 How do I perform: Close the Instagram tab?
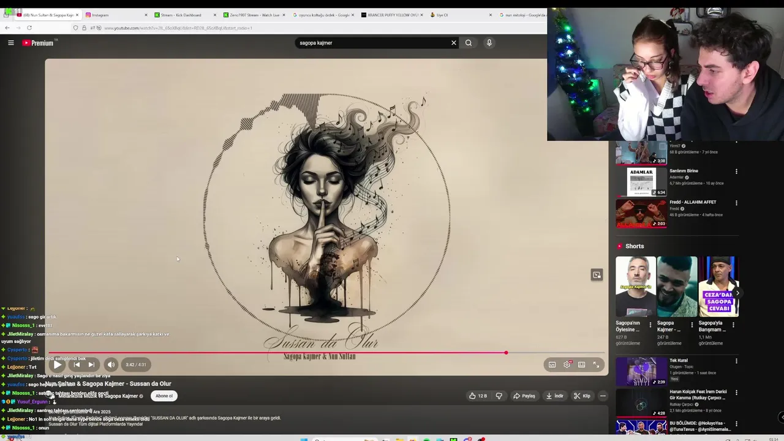[146, 15]
